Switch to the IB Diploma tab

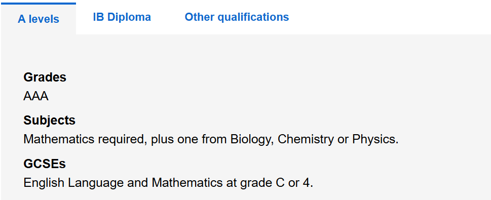coord(122,17)
